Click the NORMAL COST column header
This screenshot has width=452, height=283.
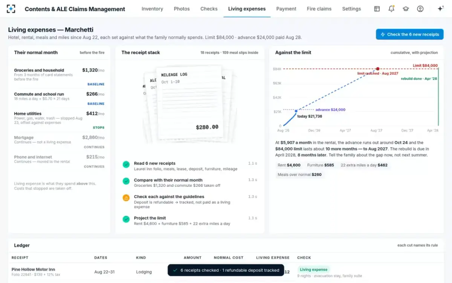click(x=229, y=258)
